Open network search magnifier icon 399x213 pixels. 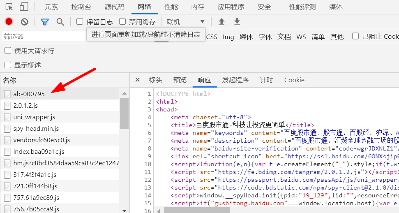pos(60,22)
